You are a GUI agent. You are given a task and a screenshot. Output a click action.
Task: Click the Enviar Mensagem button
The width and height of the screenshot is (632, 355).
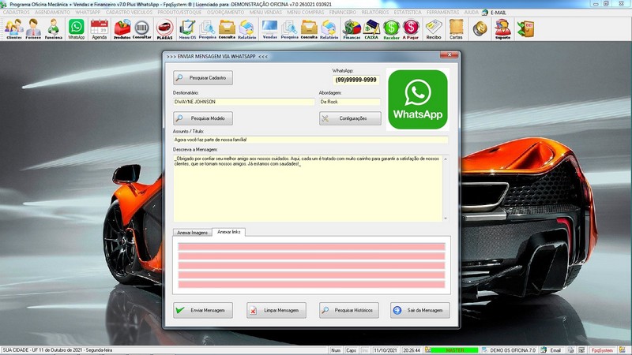[x=203, y=310]
